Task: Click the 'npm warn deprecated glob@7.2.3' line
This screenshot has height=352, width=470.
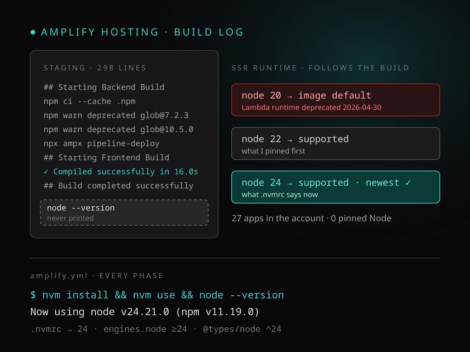Action: coord(116,115)
